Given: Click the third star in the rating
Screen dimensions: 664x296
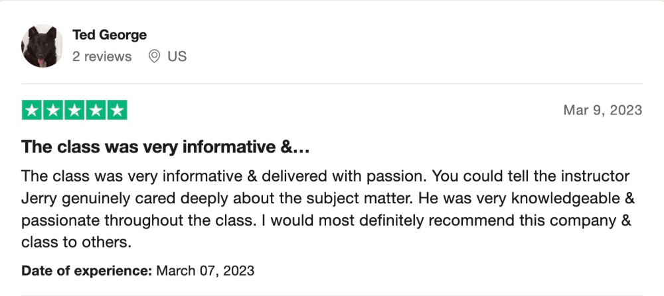Looking at the screenshot, I should (x=74, y=110).
